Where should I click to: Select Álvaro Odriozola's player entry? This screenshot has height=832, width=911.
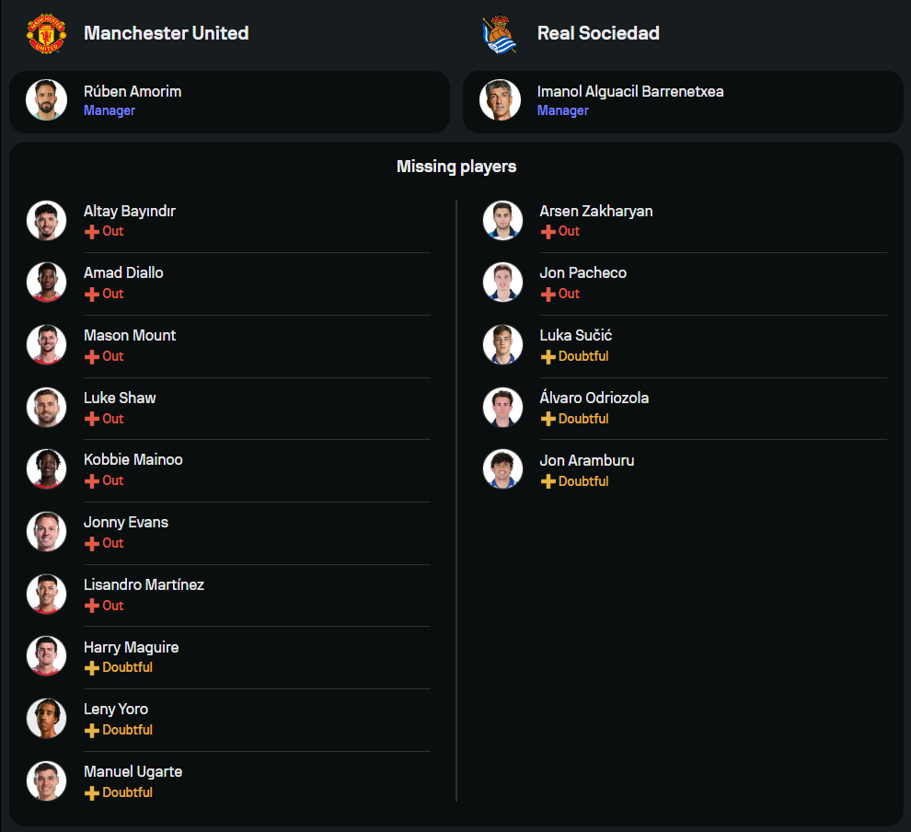594,398
